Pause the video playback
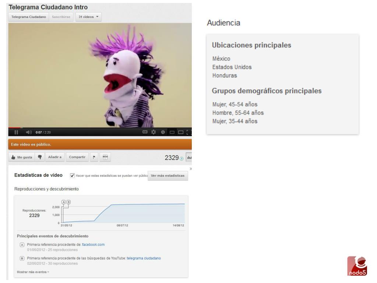The height and width of the screenshot is (283, 377). [x=16, y=132]
